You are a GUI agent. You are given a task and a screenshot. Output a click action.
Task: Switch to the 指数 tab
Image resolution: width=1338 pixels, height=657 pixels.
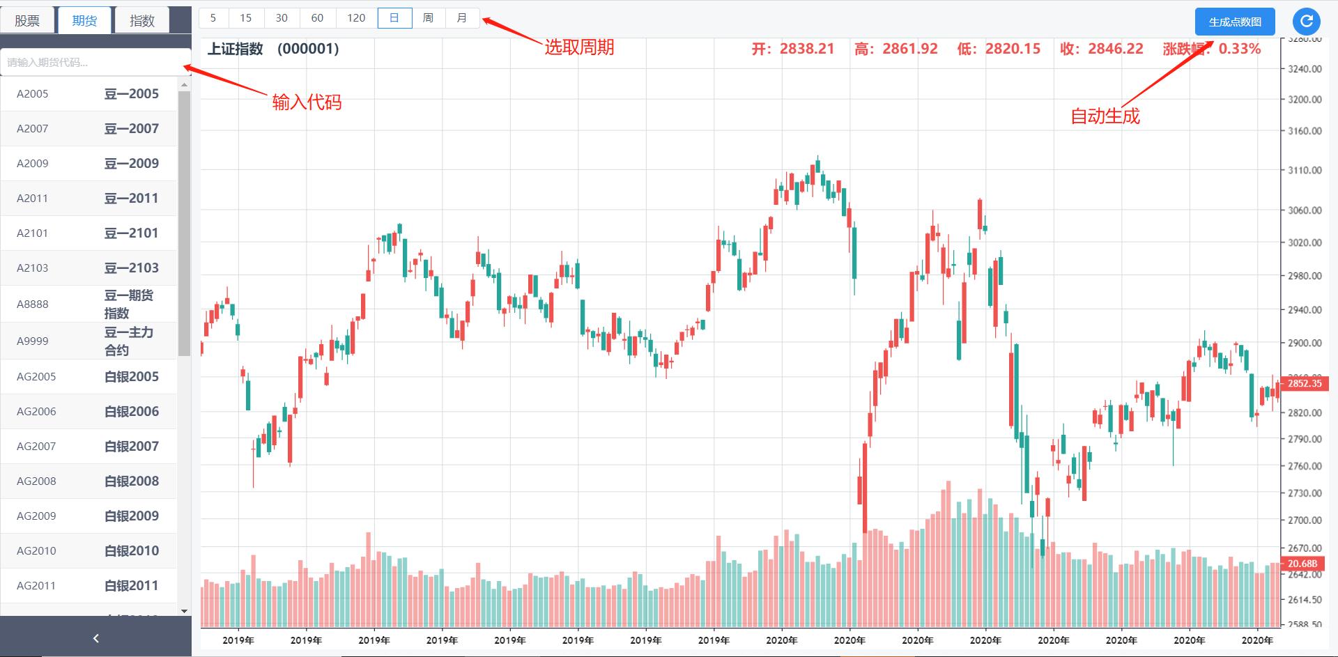142,21
